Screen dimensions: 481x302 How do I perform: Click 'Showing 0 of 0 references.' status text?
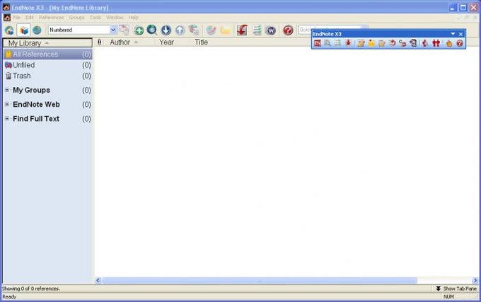tap(31, 289)
